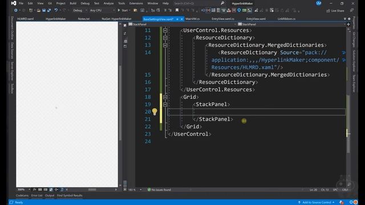Image resolution: width=365 pixels, height=205 pixels.
Task: Open the Debug configuration dropdown
Action: (x=80, y=10)
